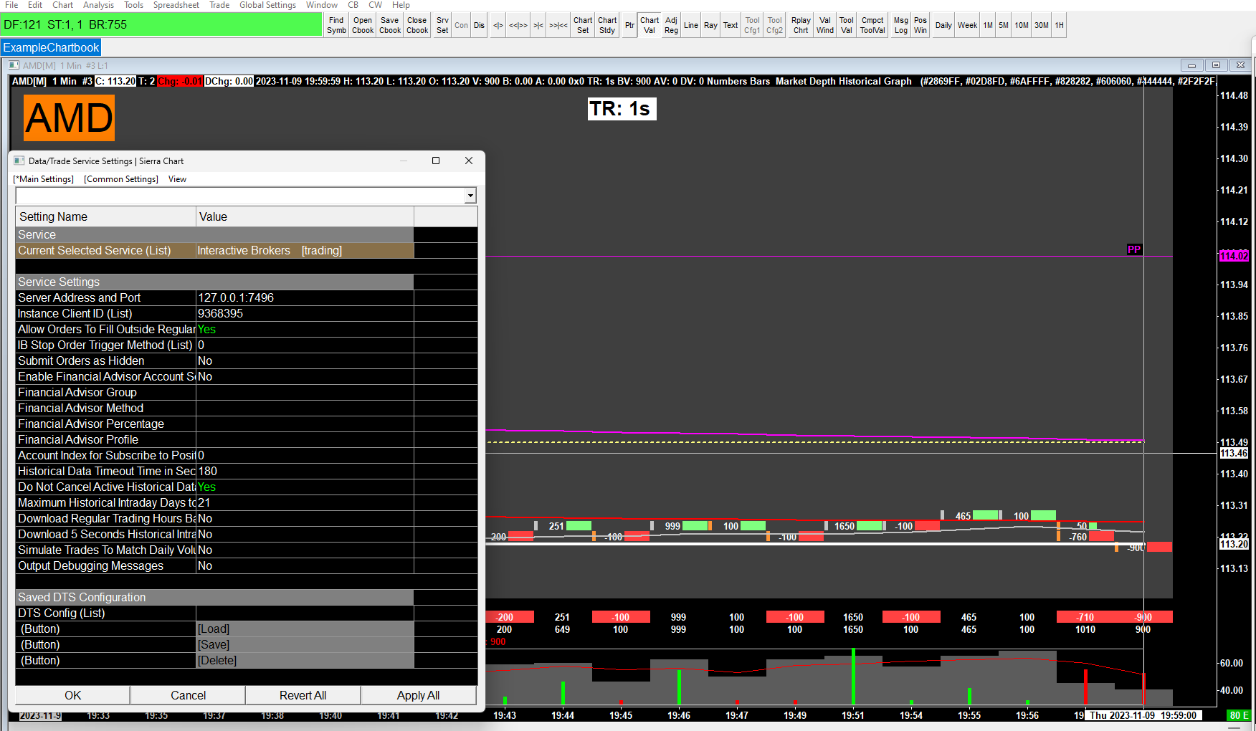Click the Tool Val toolbar button
1256x731 pixels.
[x=847, y=25]
